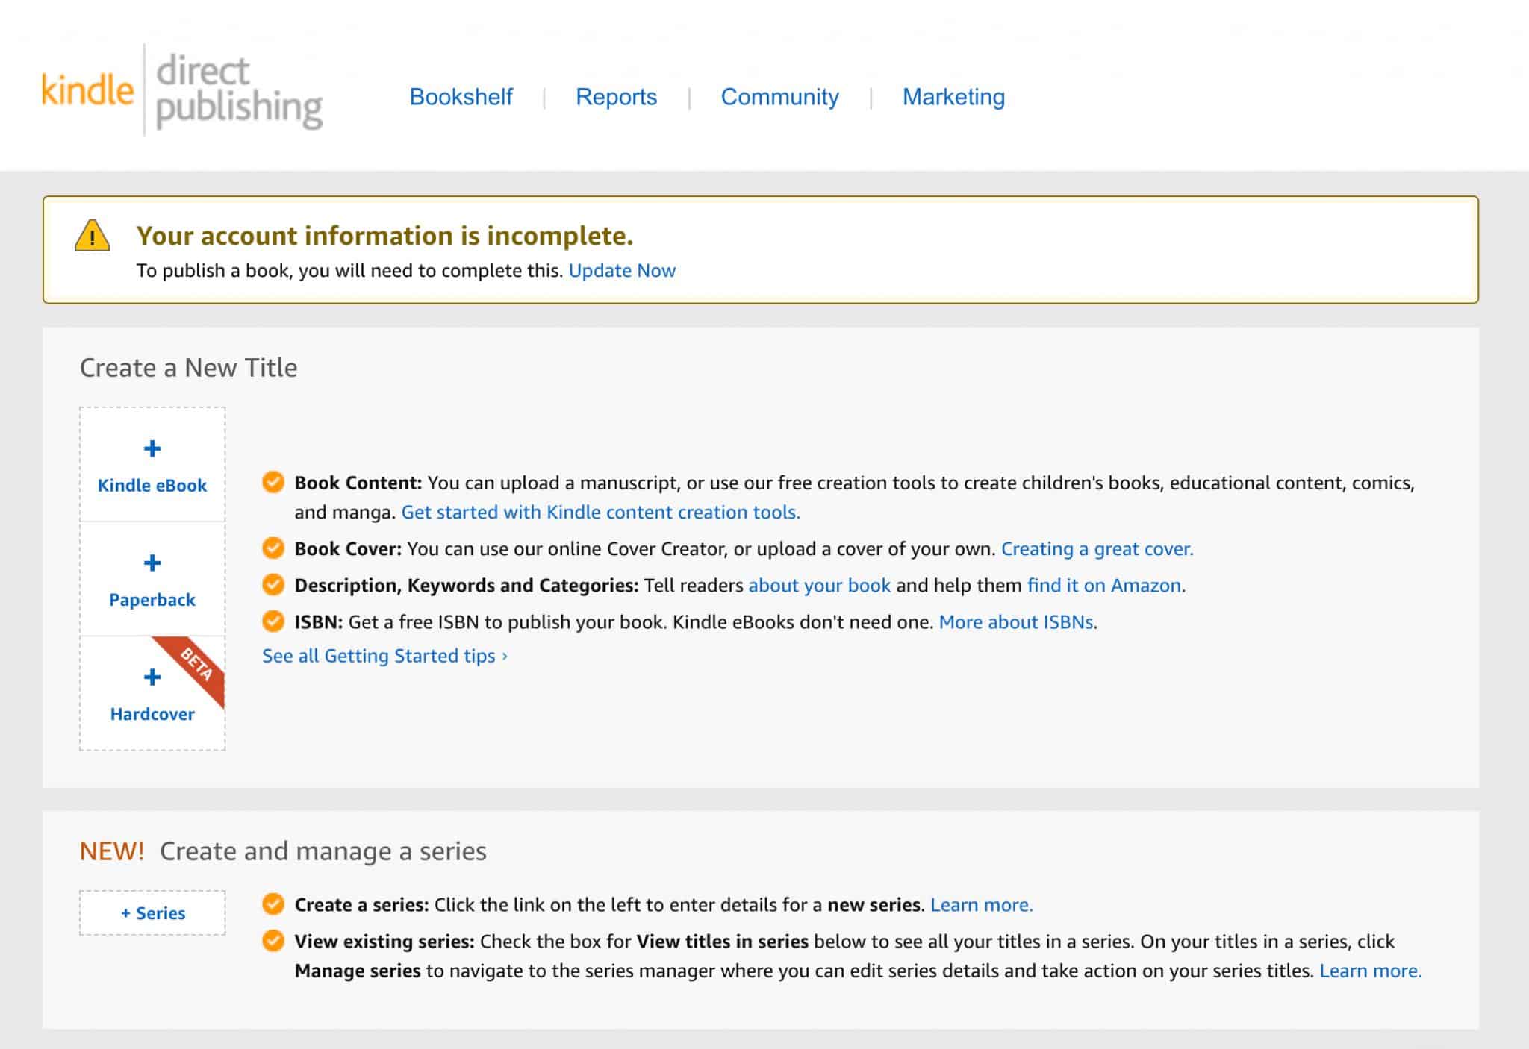
Task: Click the plus icon above Hardcover
Action: click(152, 677)
